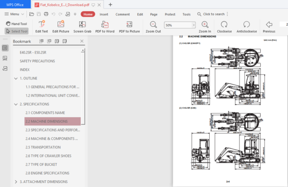
Task: Click the Save disk icon
Action: click(x=39, y=14)
